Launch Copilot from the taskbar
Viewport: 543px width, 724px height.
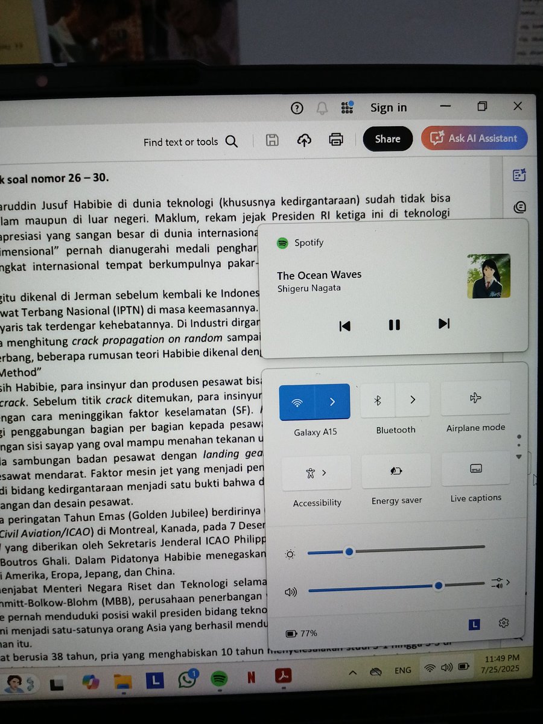[x=91, y=682]
